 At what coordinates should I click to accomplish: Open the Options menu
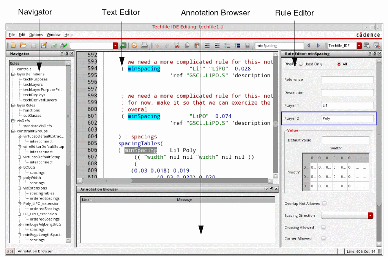click(x=36, y=35)
